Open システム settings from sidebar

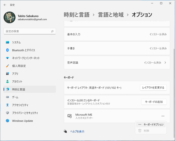coord(30,42)
